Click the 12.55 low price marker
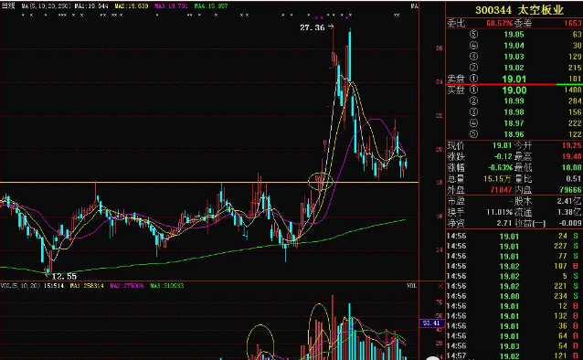Image resolution: width=583 pixels, height=360 pixels. point(64,276)
